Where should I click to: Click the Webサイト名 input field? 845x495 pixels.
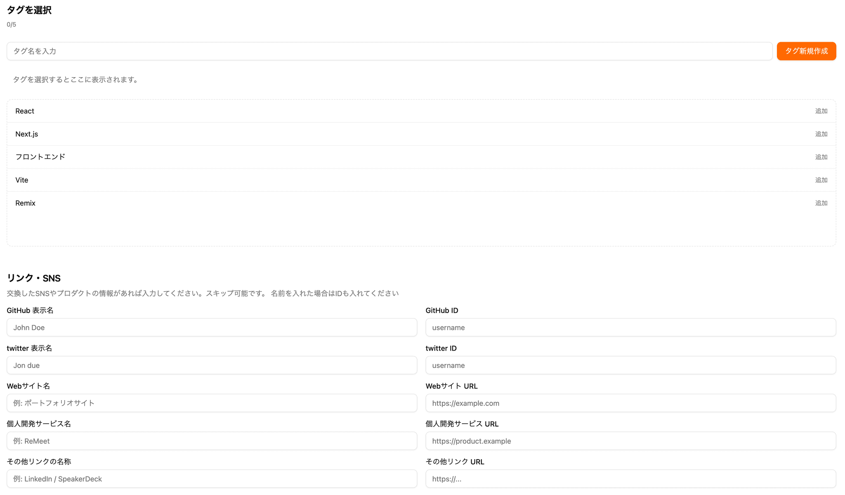pos(212,403)
